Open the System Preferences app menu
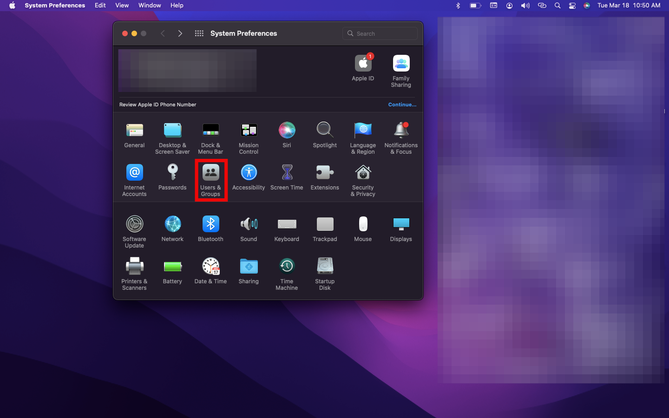Viewport: 669px width, 418px height. (55, 6)
